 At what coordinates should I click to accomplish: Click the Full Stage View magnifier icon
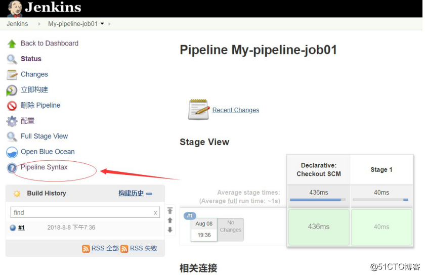(x=12, y=136)
